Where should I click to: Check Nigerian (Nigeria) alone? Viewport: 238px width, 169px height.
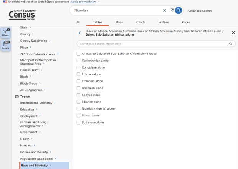pyautogui.click(x=78, y=109)
